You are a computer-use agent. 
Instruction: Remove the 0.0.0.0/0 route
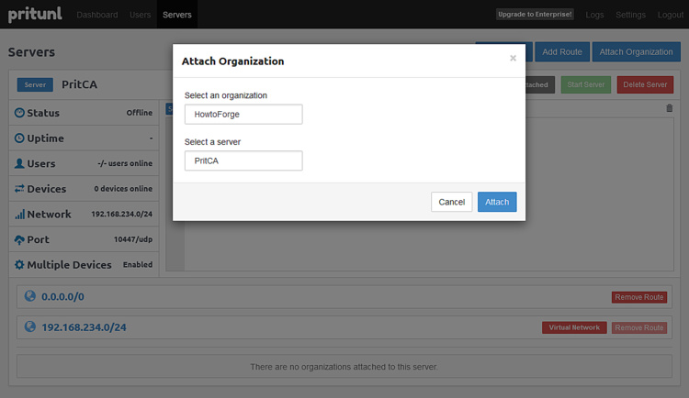638,297
